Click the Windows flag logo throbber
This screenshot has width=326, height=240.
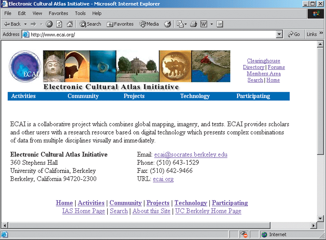pos(316,14)
